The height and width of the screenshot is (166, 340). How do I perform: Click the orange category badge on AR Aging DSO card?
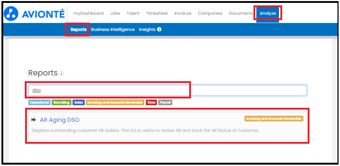[x=274, y=119]
